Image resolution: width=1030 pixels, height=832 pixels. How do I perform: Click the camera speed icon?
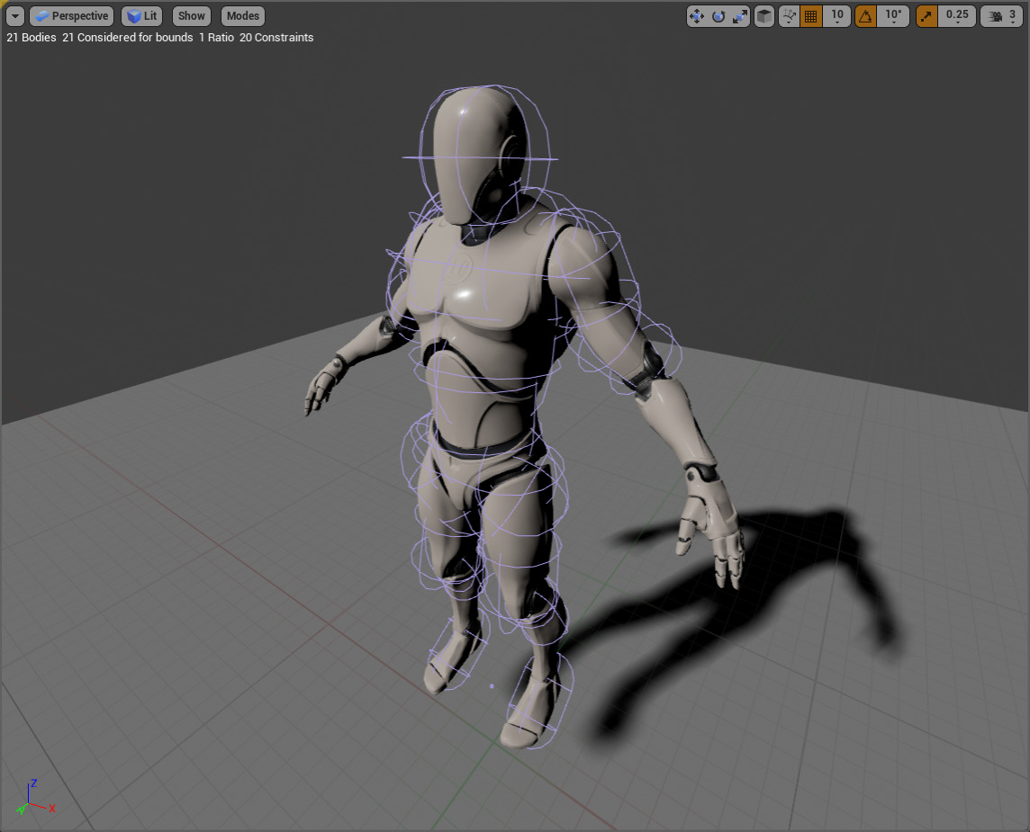tap(995, 16)
